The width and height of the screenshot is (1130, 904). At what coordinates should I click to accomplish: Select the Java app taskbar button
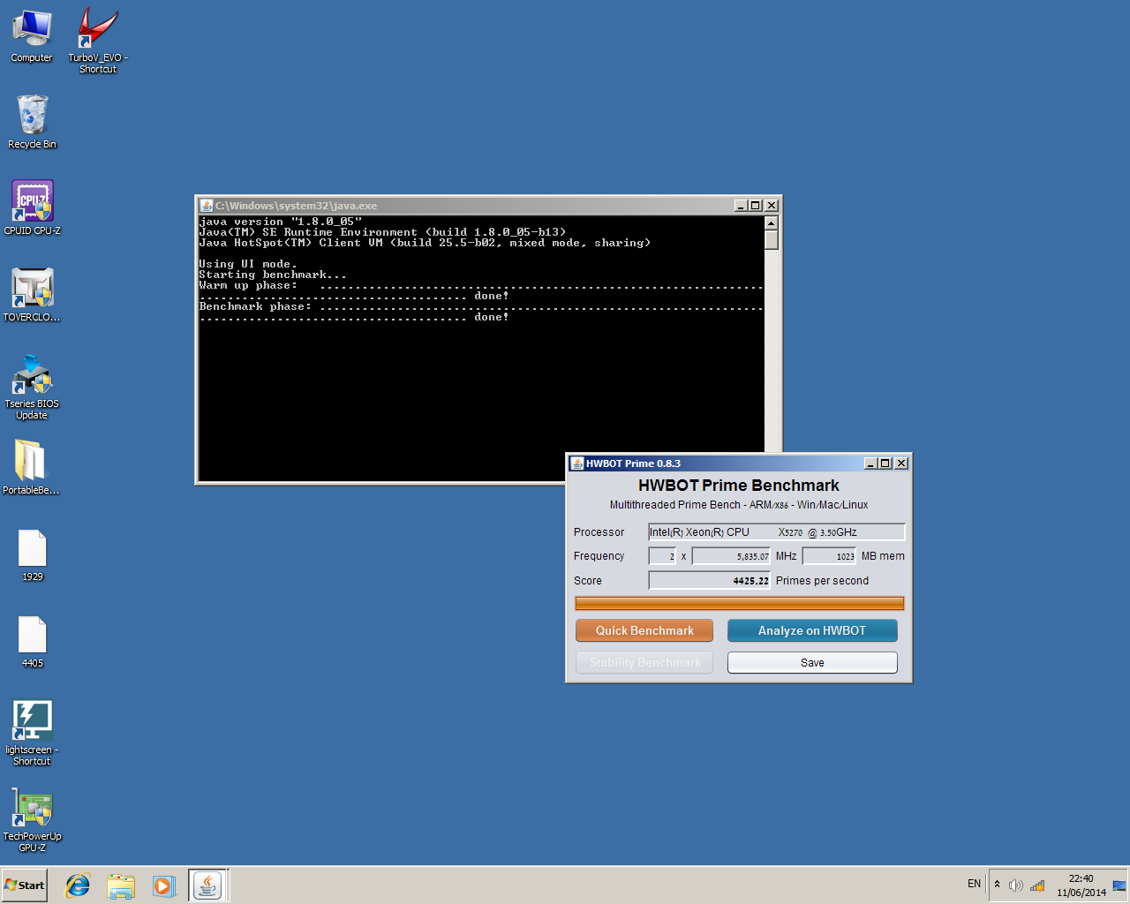[x=208, y=885]
